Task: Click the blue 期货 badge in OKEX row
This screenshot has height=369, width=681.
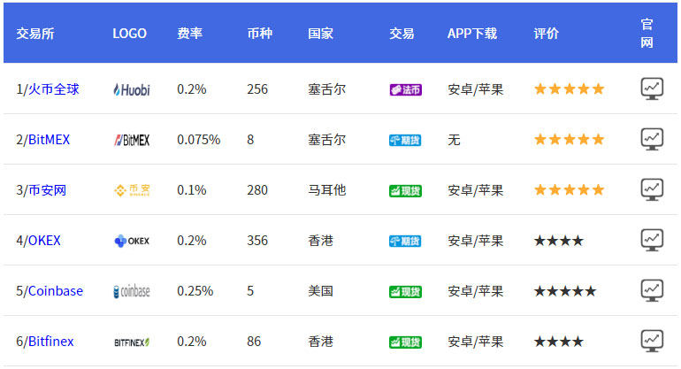Action: point(405,242)
